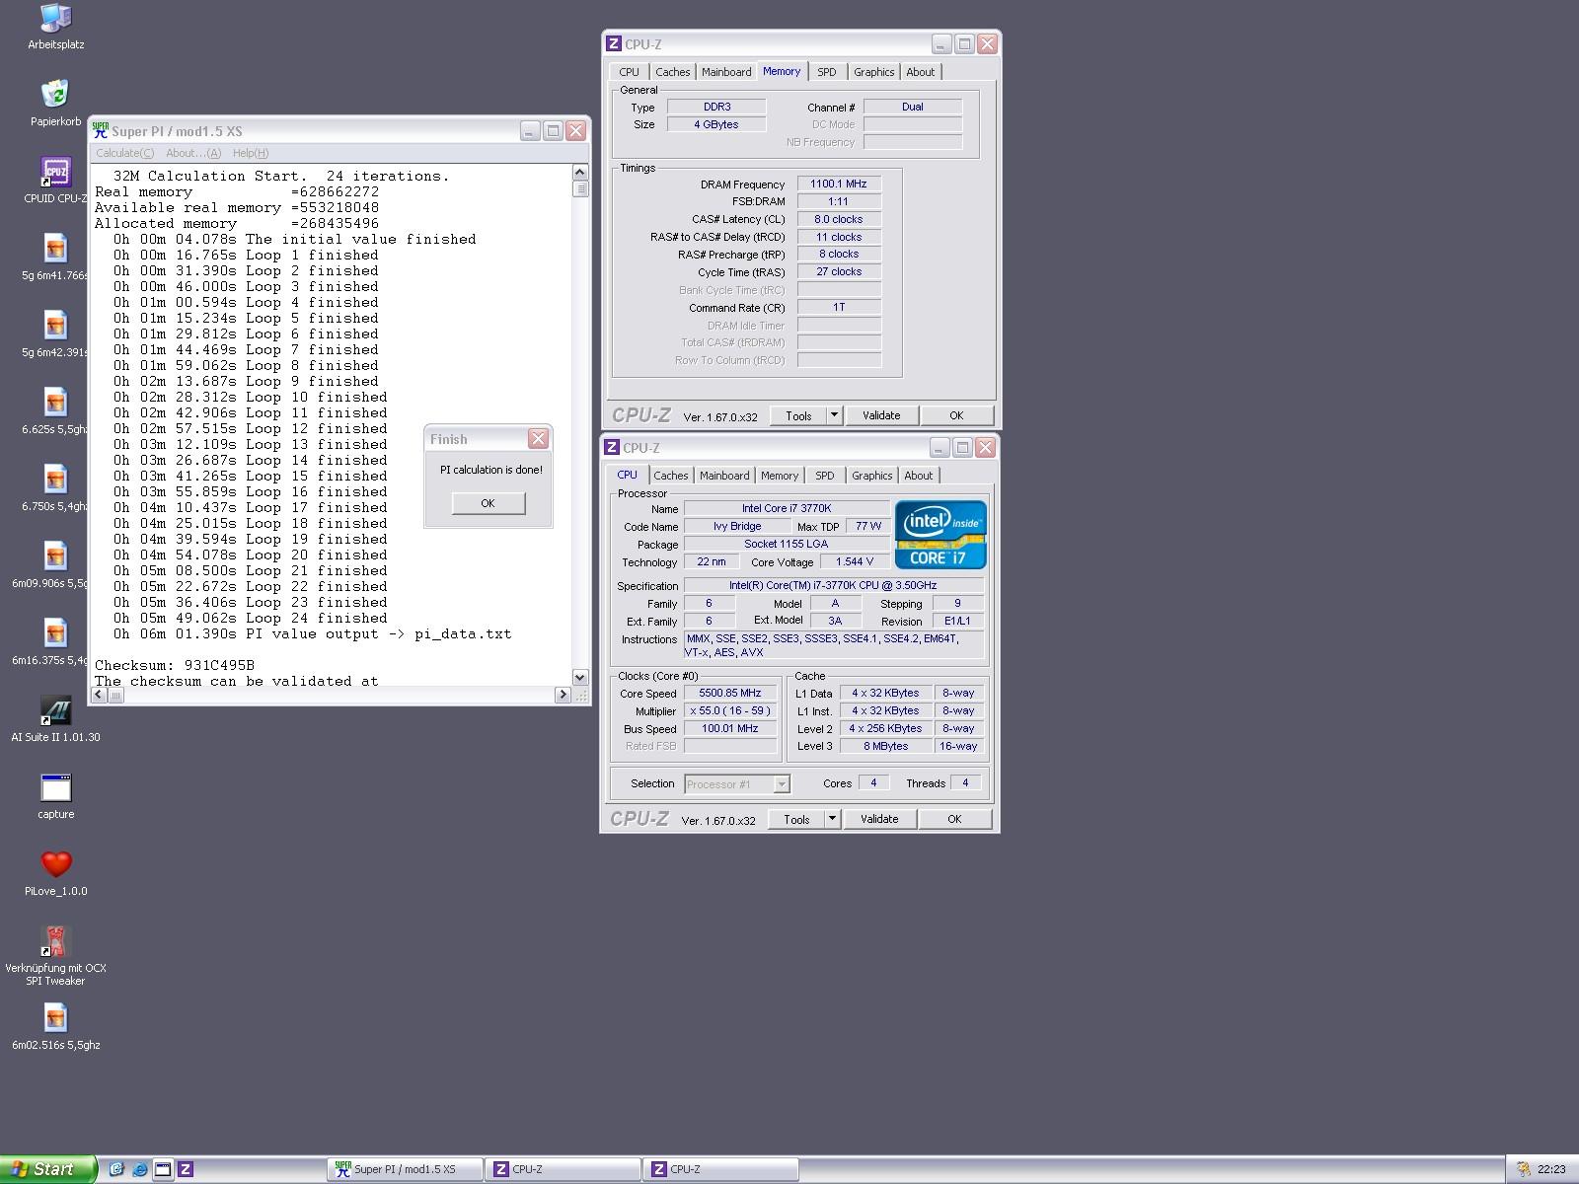The height and width of the screenshot is (1184, 1579).
Task: Open the capture desktop icon
Action: point(55,787)
